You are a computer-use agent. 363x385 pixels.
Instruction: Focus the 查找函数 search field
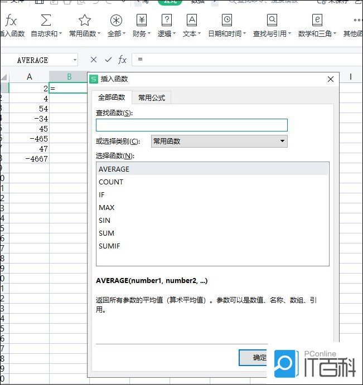(192, 125)
